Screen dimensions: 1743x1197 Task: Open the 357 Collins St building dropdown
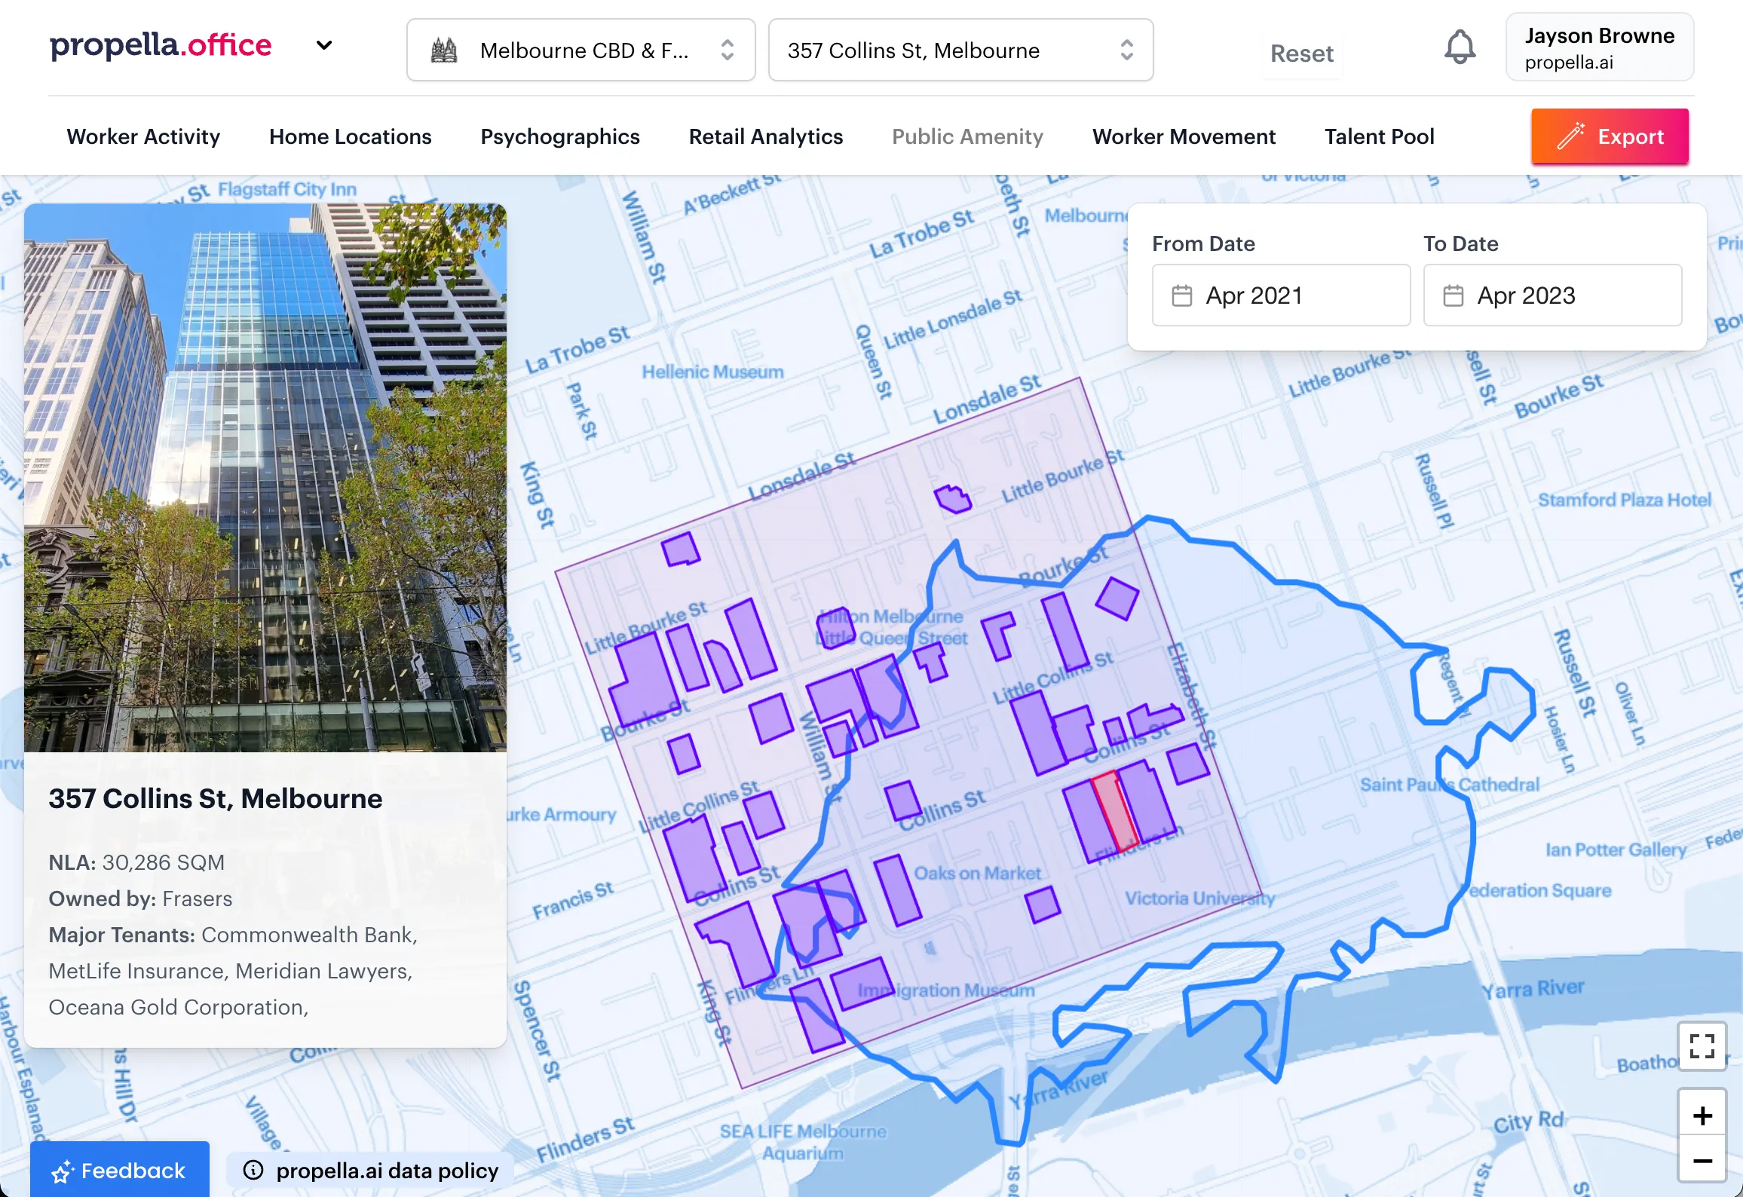pos(960,50)
